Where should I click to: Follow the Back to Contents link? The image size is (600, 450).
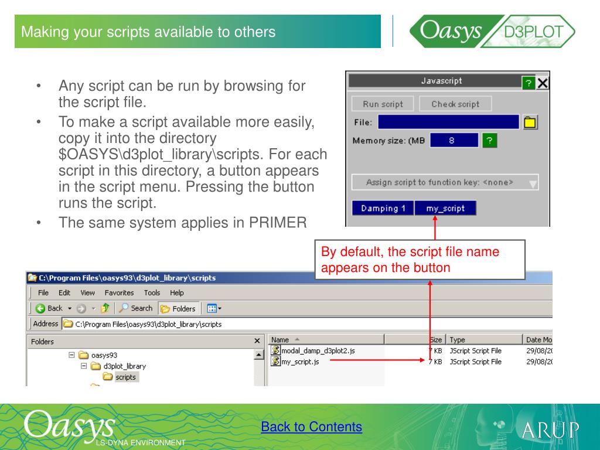click(x=312, y=427)
